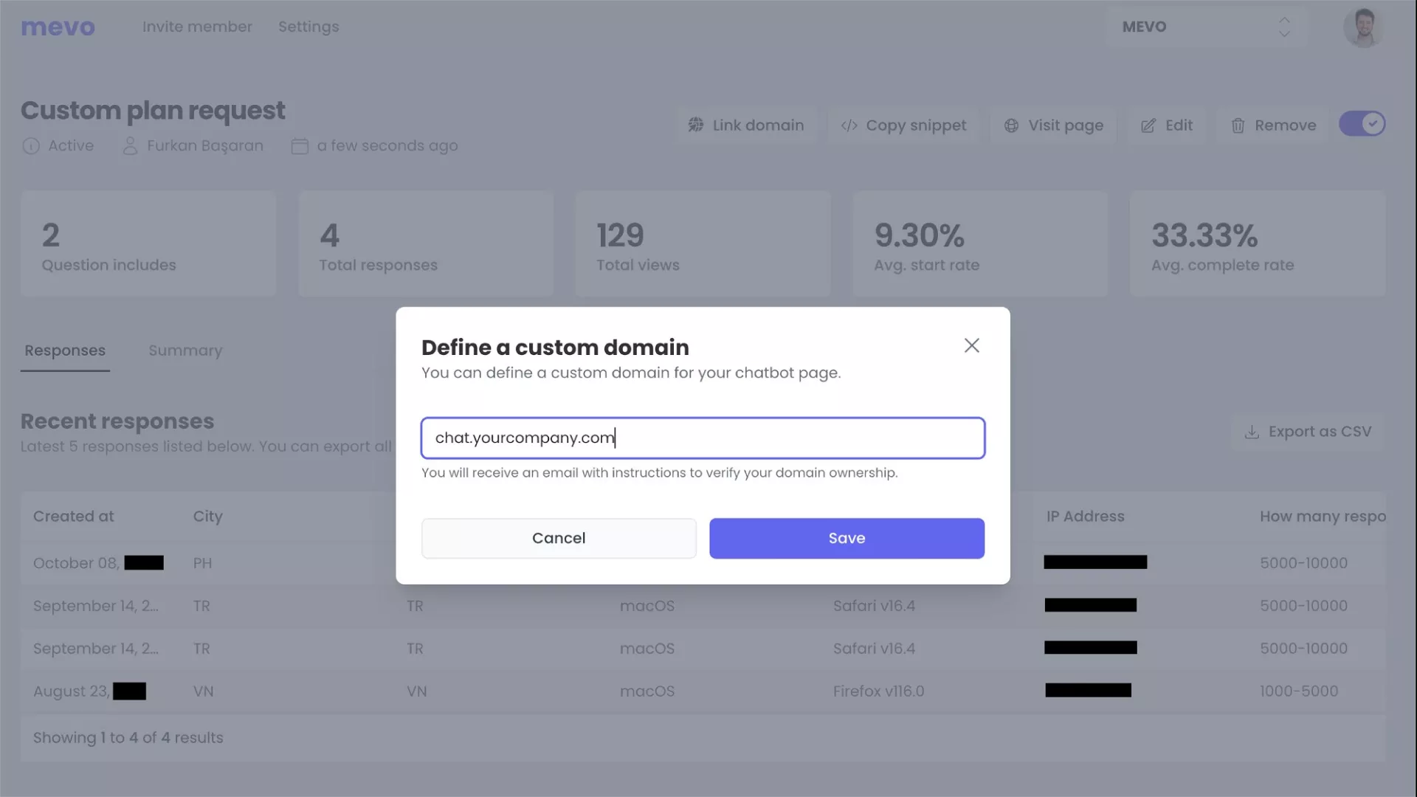Click the mevo logo
The width and height of the screenshot is (1417, 797).
58,27
